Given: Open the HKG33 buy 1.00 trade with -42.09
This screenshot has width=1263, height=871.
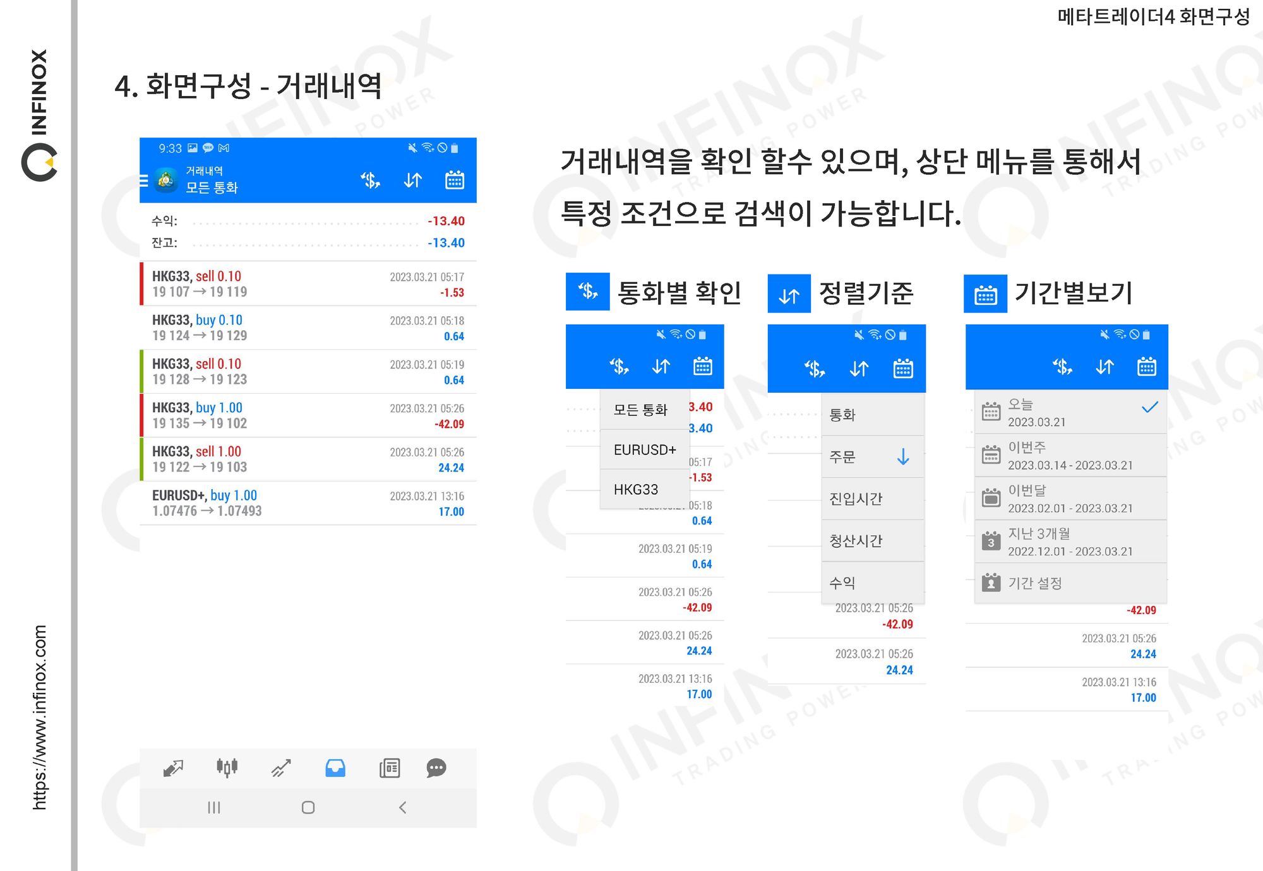Looking at the screenshot, I should (308, 415).
